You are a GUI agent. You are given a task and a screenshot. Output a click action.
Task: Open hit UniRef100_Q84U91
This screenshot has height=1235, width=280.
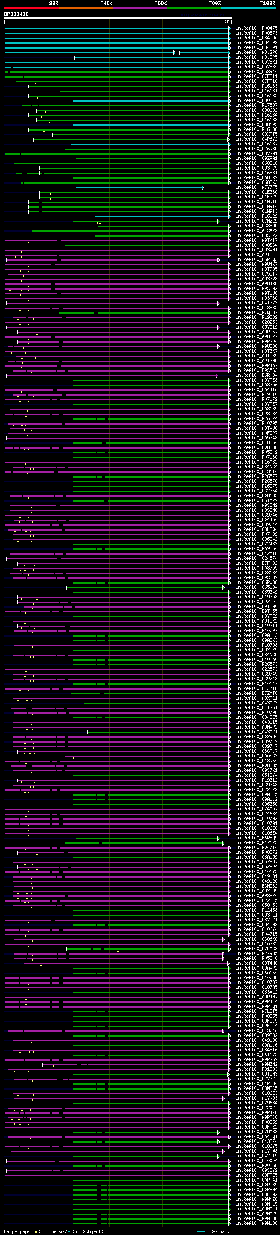256,47
